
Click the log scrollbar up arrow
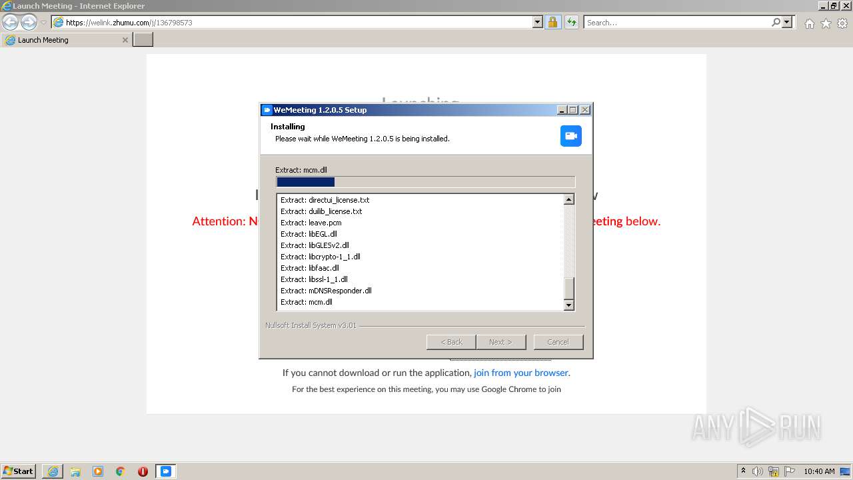point(568,199)
